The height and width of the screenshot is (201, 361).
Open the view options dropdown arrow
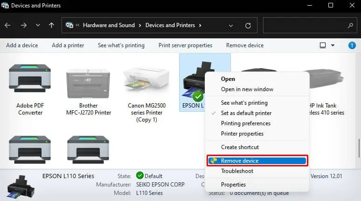(x=333, y=45)
